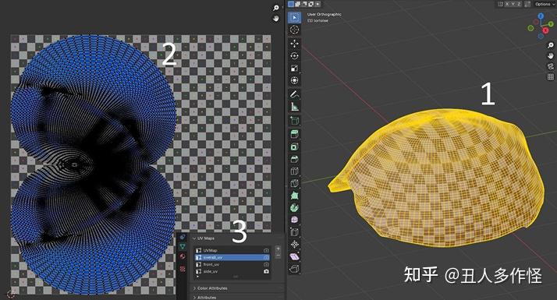Select the Poly Build tool

(294, 196)
